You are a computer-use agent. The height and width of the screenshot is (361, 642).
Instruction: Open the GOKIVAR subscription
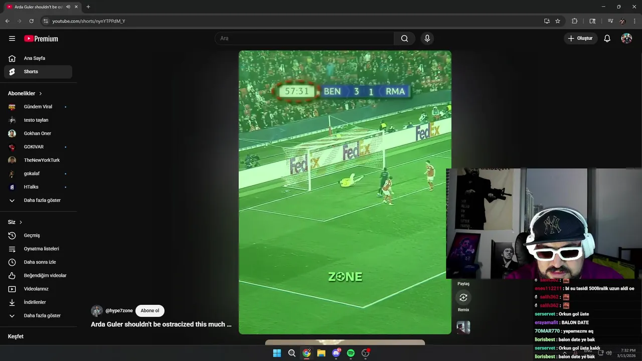[x=38, y=147]
